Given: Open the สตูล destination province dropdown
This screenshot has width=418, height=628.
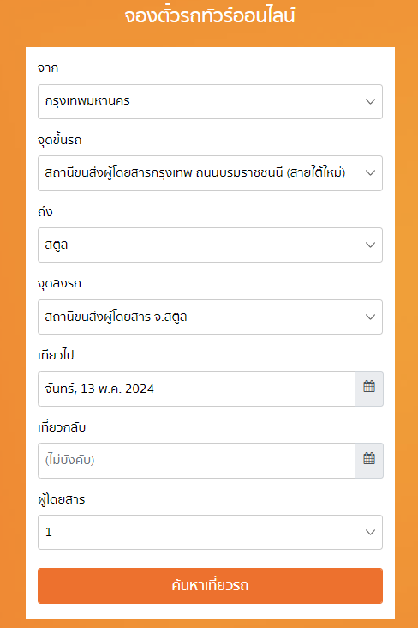Looking at the screenshot, I should pyautogui.click(x=210, y=245).
